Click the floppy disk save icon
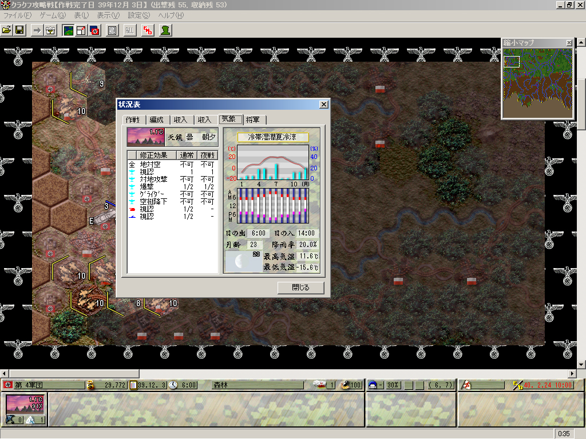Viewport: 586px width, 439px height. click(19, 30)
